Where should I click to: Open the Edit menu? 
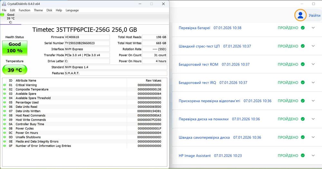point(13,10)
